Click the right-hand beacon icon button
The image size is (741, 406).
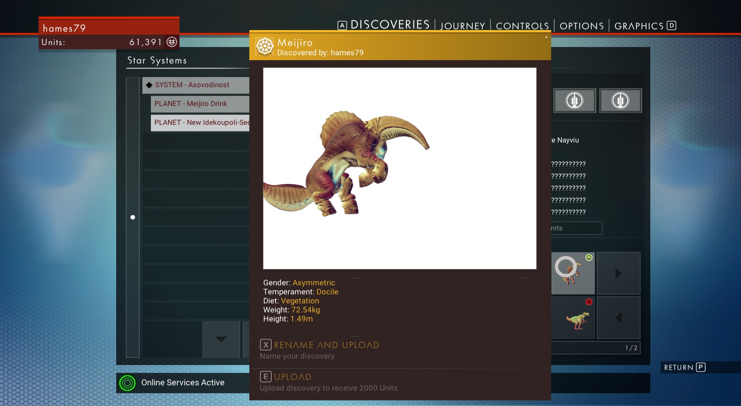(x=620, y=101)
